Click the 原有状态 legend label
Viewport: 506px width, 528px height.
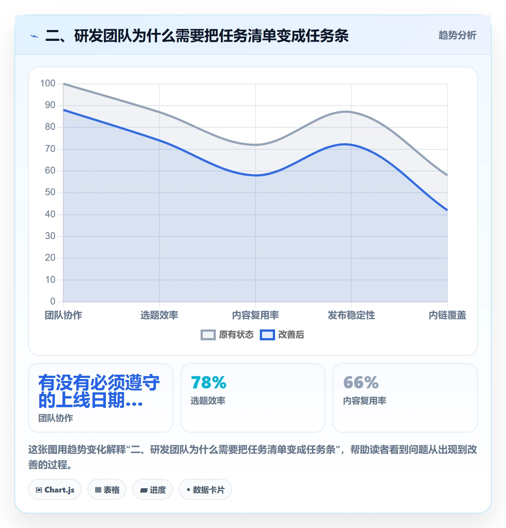tap(236, 335)
